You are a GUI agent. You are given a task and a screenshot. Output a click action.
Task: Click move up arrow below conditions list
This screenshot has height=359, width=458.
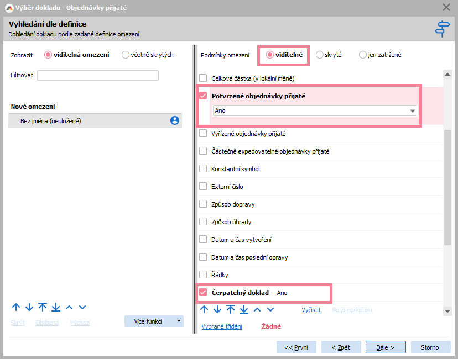[204, 309]
